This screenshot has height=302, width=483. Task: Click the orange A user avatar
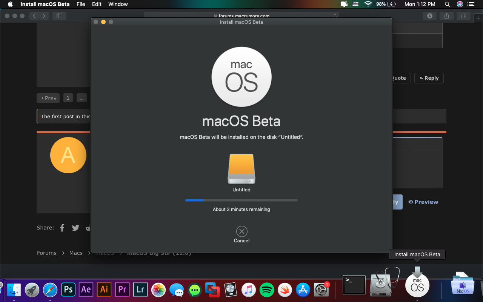coord(68,155)
